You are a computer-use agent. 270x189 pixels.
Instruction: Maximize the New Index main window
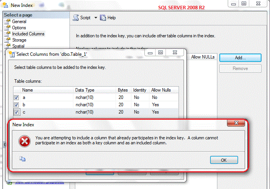point(244,3)
